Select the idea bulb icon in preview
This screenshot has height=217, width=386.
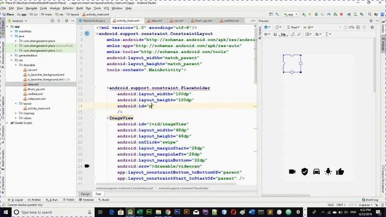(328, 171)
